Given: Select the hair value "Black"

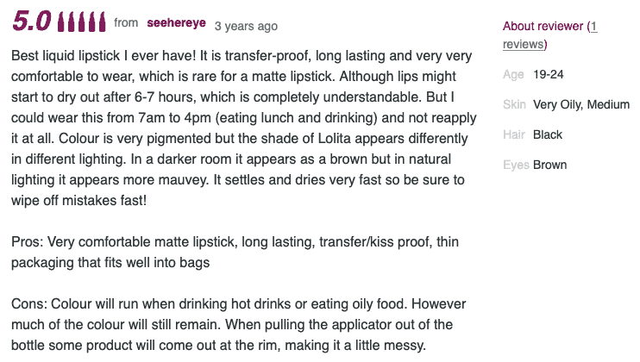Looking at the screenshot, I should 548,135.
